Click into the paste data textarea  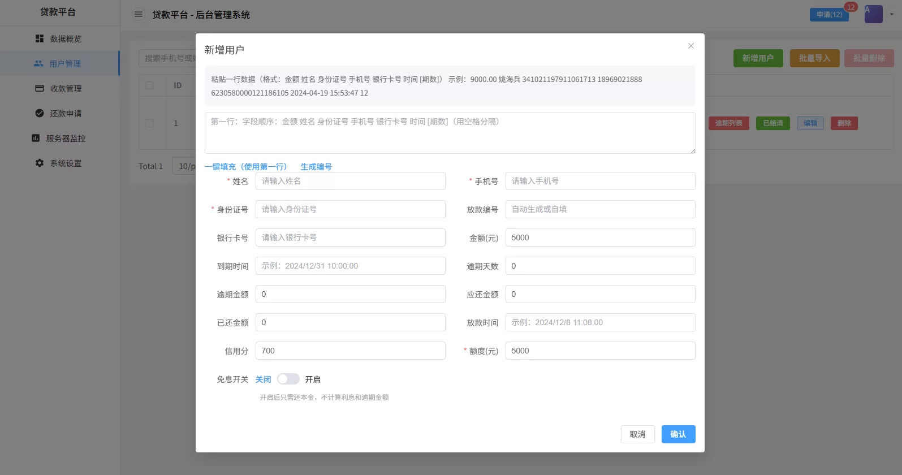click(450, 133)
